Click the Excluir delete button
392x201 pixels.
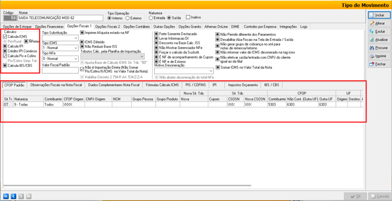point(379,31)
